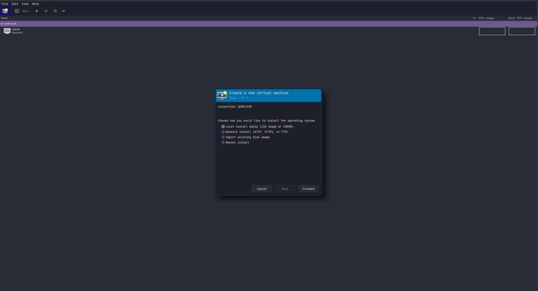Click the Forward button in the wizard
The width and height of the screenshot is (538, 291).
(x=308, y=189)
